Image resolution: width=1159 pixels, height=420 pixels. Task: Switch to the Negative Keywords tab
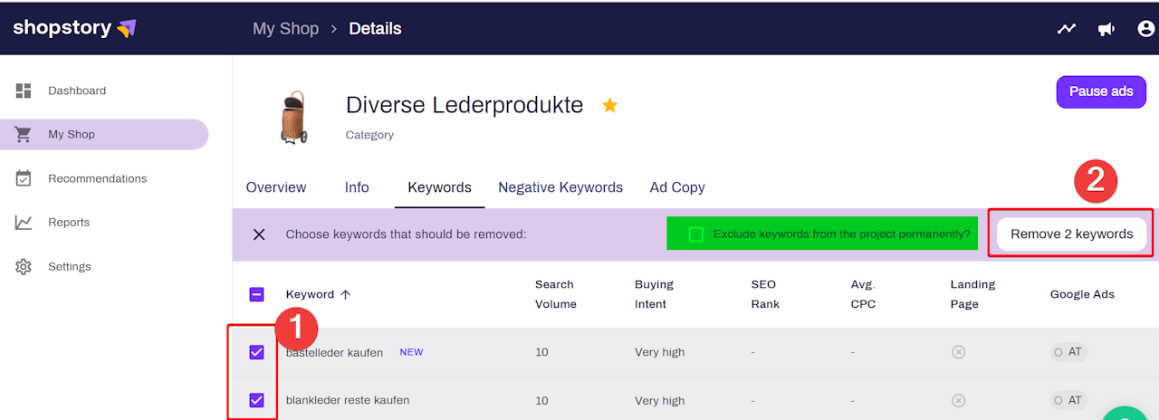(x=560, y=187)
